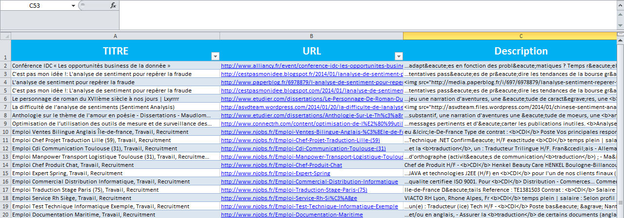
Task: Click the worksheet vertical scroll up arrow
Action: point(619,36)
